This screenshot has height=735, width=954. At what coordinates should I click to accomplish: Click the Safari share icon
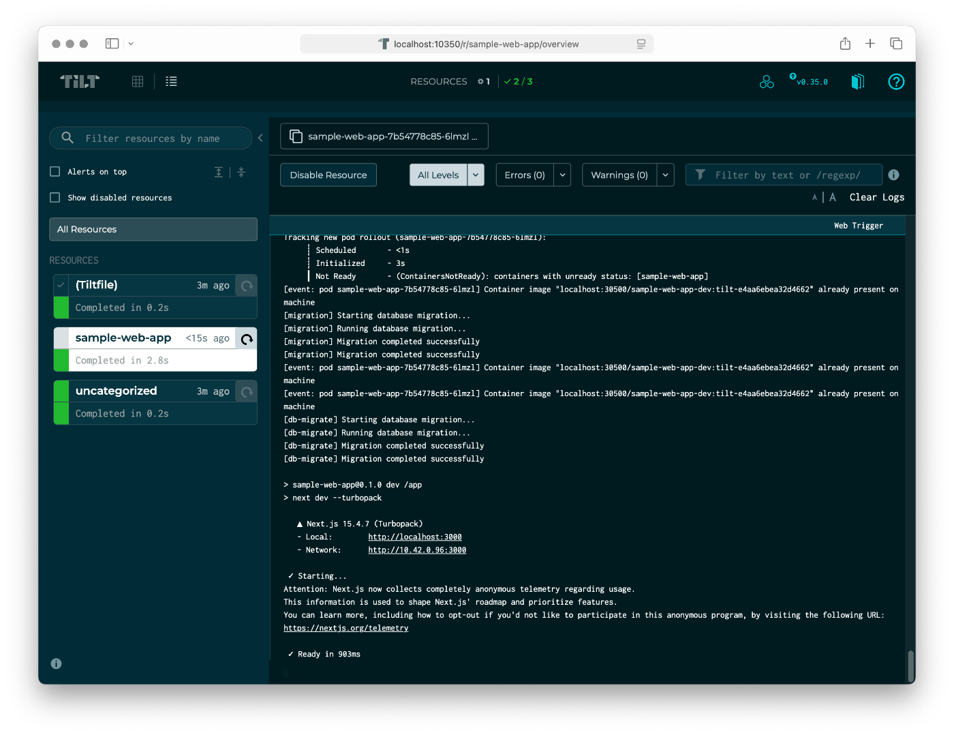845,44
